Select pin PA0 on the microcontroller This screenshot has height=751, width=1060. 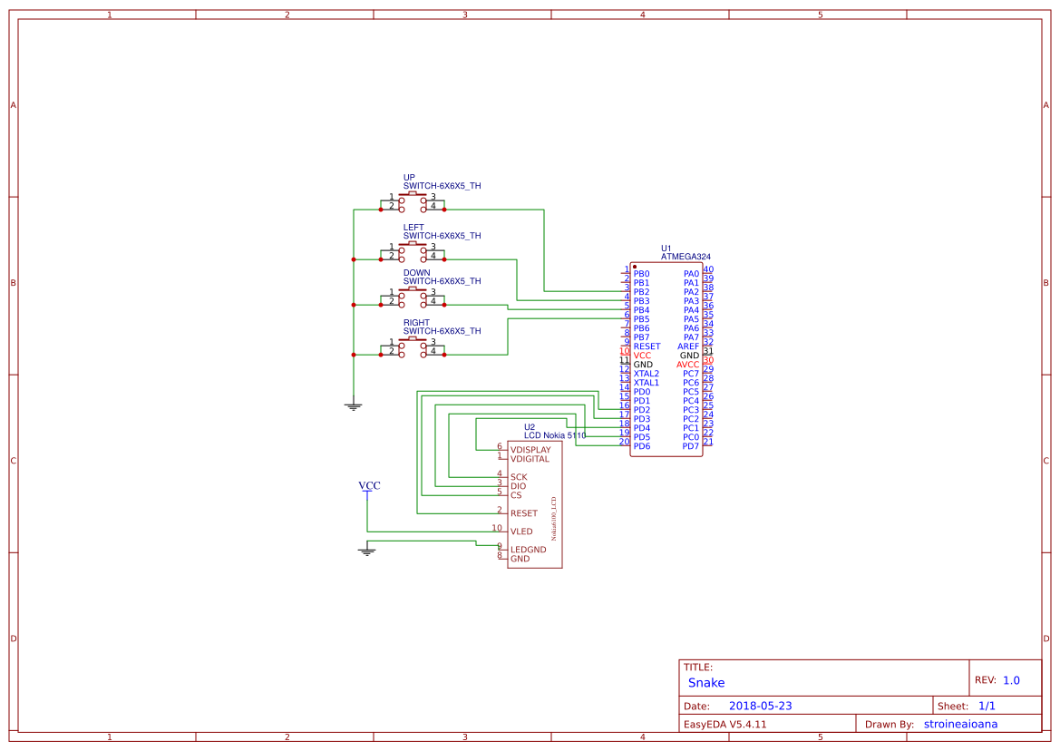tap(691, 274)
